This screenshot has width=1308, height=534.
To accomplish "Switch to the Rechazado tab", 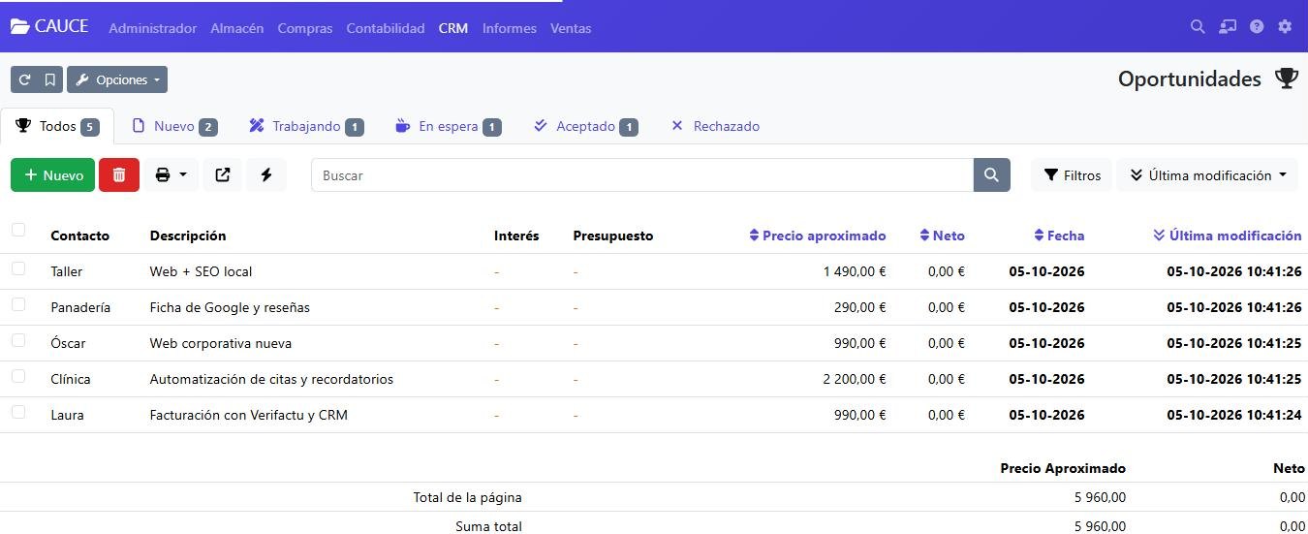I will (715, 126).
